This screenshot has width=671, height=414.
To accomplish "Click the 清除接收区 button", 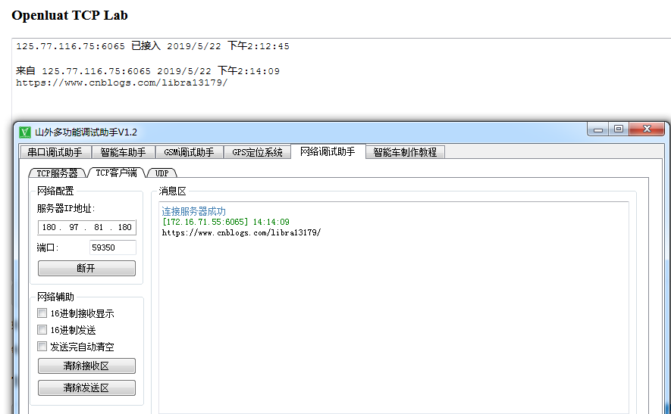I will coord(86,366).
